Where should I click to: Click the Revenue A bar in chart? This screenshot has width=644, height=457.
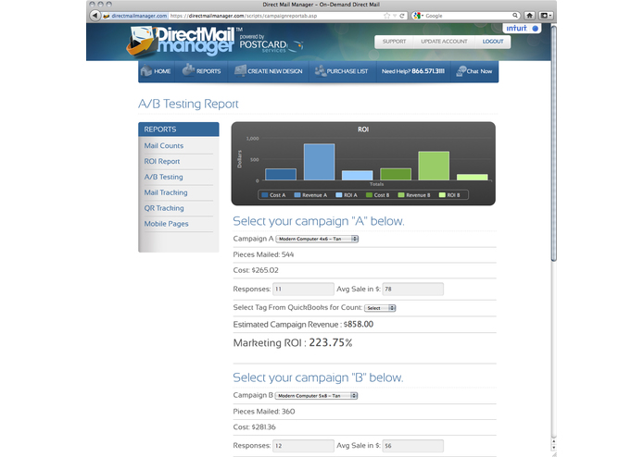(319, 162)
